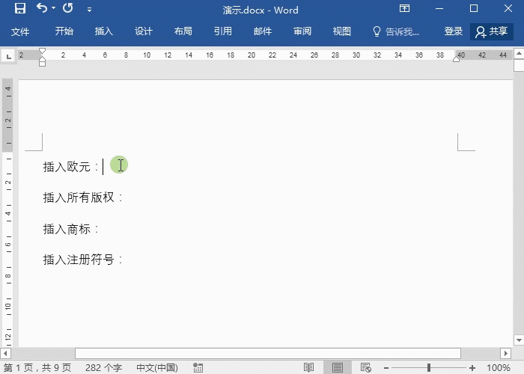The width and height of the screenshot is (524, 374).
Task: Click the horizontal scrollbar right arrow
Action: tap(505, 353)
